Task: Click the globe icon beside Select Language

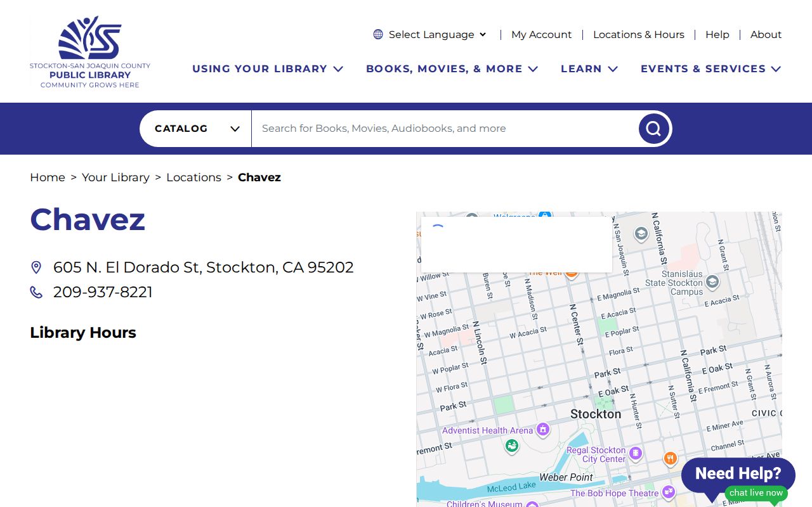Action: 378,34
